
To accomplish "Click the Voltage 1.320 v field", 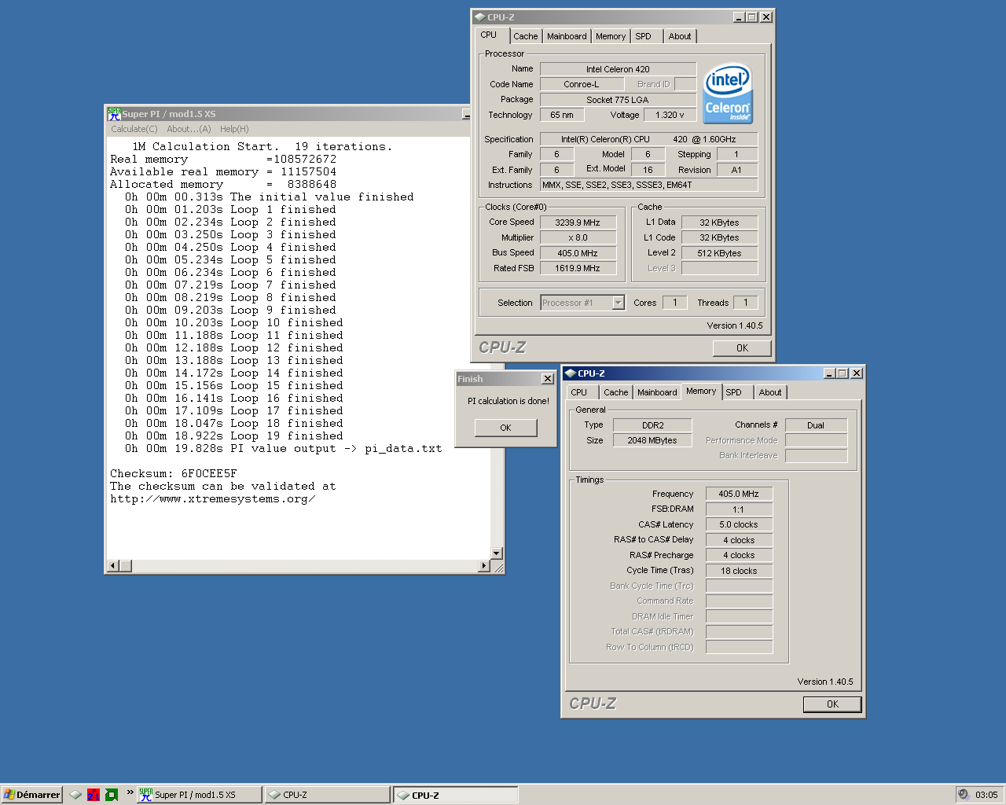I will [670, 115].
